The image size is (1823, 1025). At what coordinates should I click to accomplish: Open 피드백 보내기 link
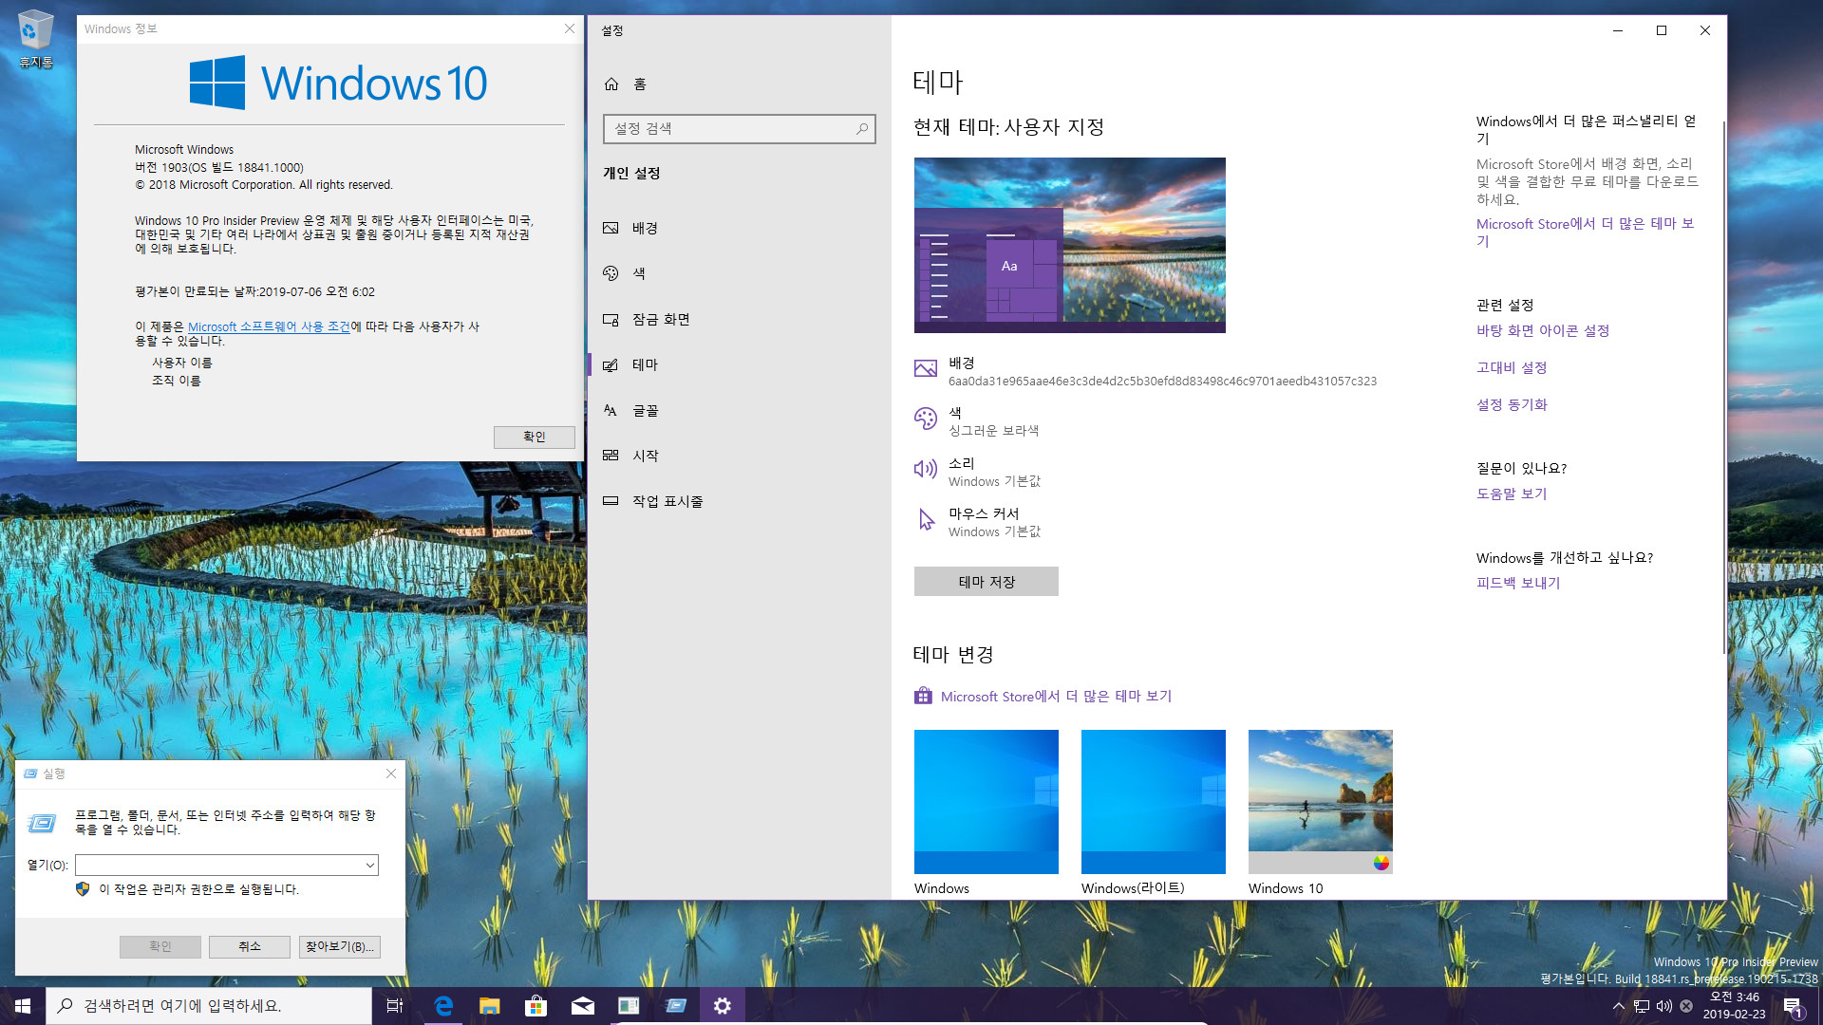(1518, 583)
